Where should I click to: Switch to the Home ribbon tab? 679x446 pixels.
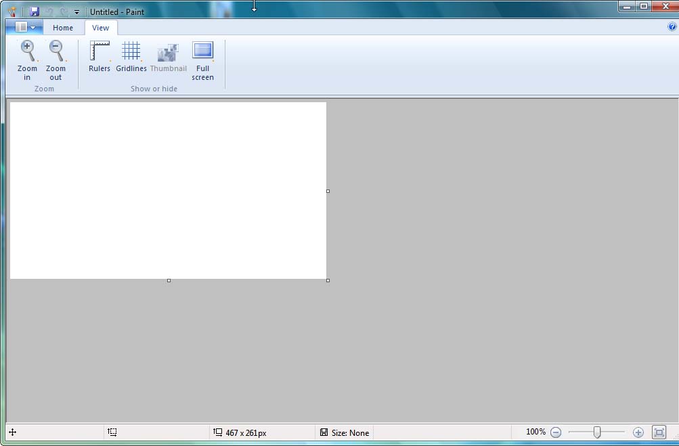point(63,28)
